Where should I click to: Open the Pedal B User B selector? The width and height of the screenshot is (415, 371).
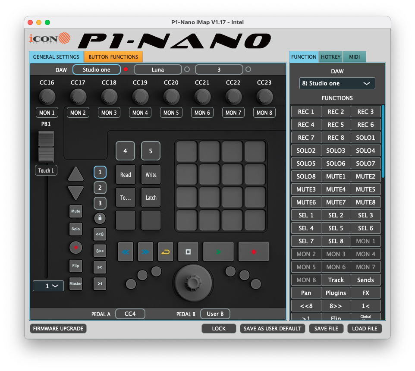215,314
